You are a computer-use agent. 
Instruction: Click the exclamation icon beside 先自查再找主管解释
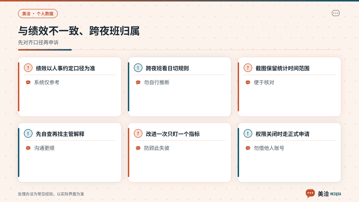(28, 134)
